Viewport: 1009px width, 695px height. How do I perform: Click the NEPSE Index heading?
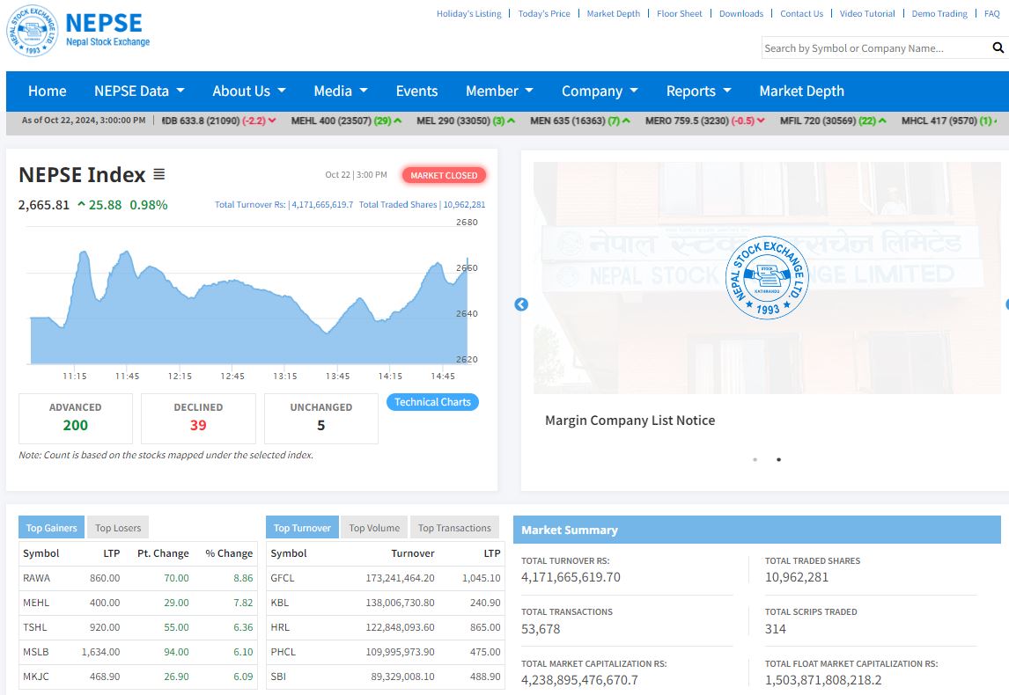(x=83, y=175)
